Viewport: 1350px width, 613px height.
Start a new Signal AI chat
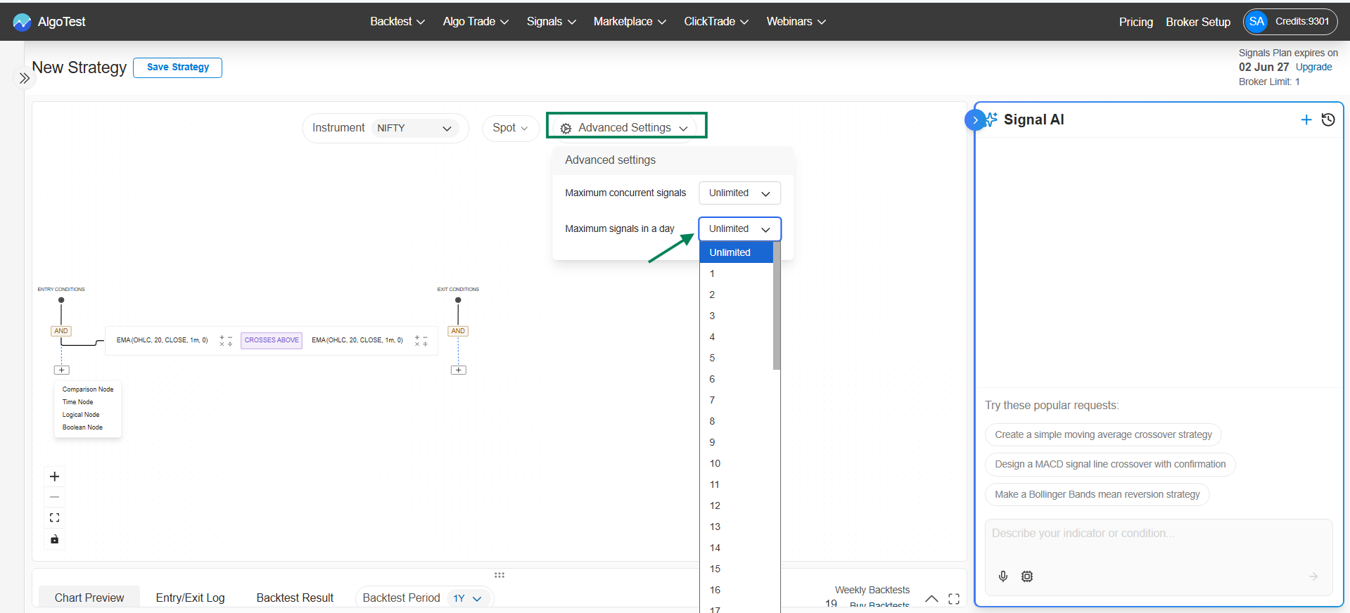pos(1306,120)
